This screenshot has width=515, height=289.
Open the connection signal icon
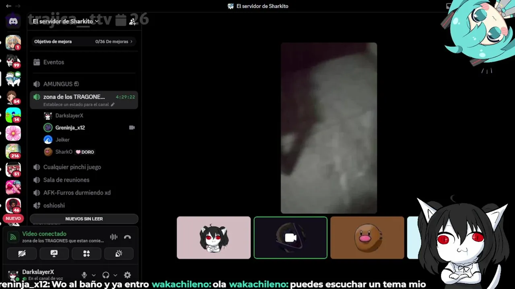click(13, 237)
